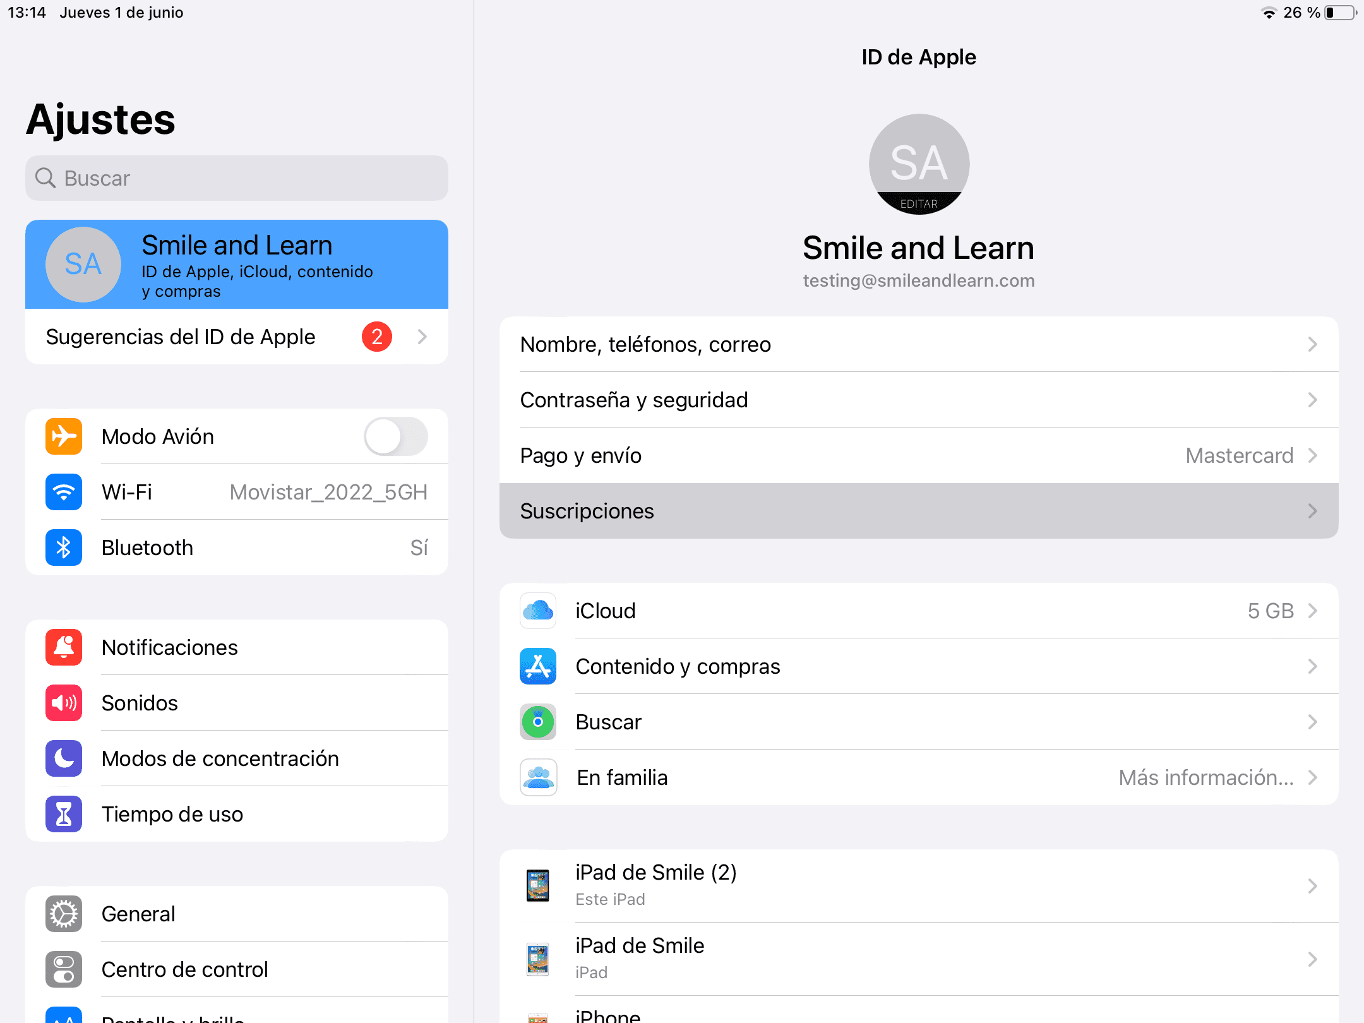Open Nombre, teléfonos, correo
Screen dimensions: 1364x1023
pos(919,344)
